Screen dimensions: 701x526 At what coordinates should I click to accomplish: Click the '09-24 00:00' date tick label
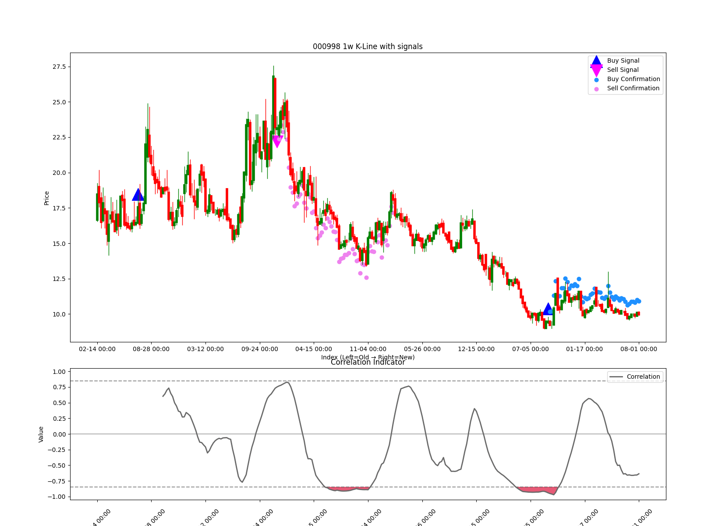[260, 349]
